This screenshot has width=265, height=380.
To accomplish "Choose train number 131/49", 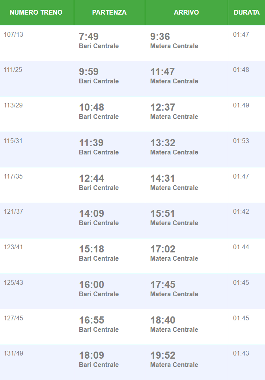I will point(13,353).
